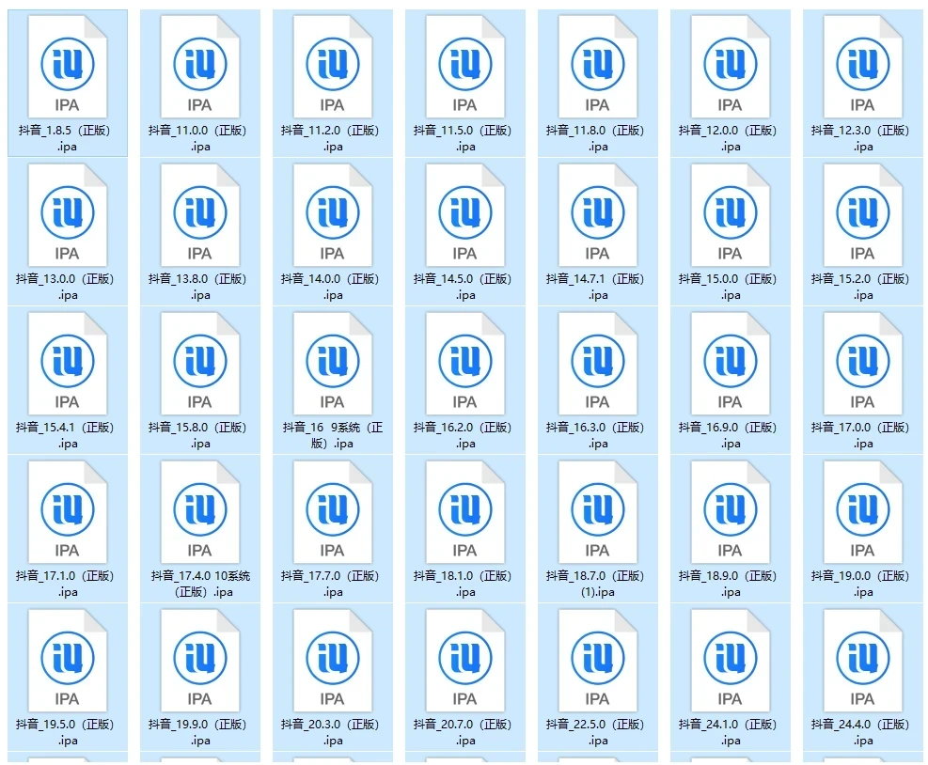928x765 pixels.
Task: Select the 抖音_1.8.5 IPA file icon
Action: [x=68, y=67]
